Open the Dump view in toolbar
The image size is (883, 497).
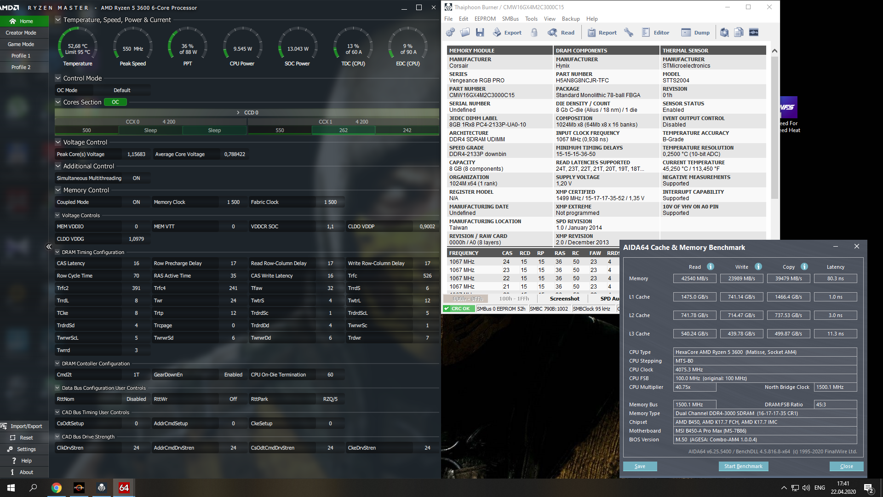pos(695,32)
